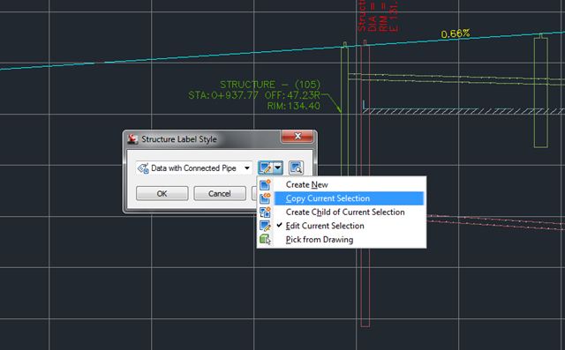
Task: Click the label style icon in combo box
Action: point(143,168)
